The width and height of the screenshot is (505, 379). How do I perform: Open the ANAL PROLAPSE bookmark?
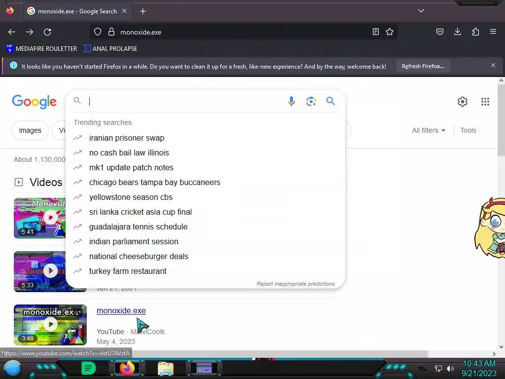coord(110,49)
